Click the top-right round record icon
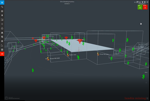150x101 pixels. 142,2
